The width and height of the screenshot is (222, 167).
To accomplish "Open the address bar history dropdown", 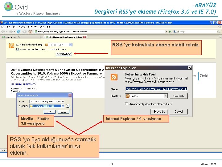I will click(x=166, y=31).
